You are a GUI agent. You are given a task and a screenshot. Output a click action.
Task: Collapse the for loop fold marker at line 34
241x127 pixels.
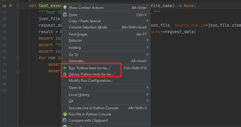click(18, 58)
